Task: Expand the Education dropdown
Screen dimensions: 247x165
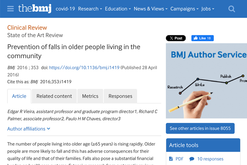Action: click(x=118, y=9)
